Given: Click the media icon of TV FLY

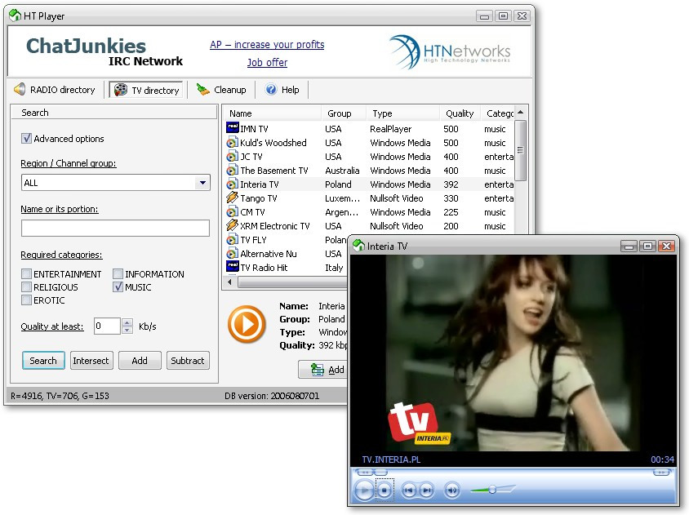Looking at the screenshot, I should pos(232,239).
